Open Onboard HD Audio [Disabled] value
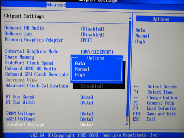 92,29
